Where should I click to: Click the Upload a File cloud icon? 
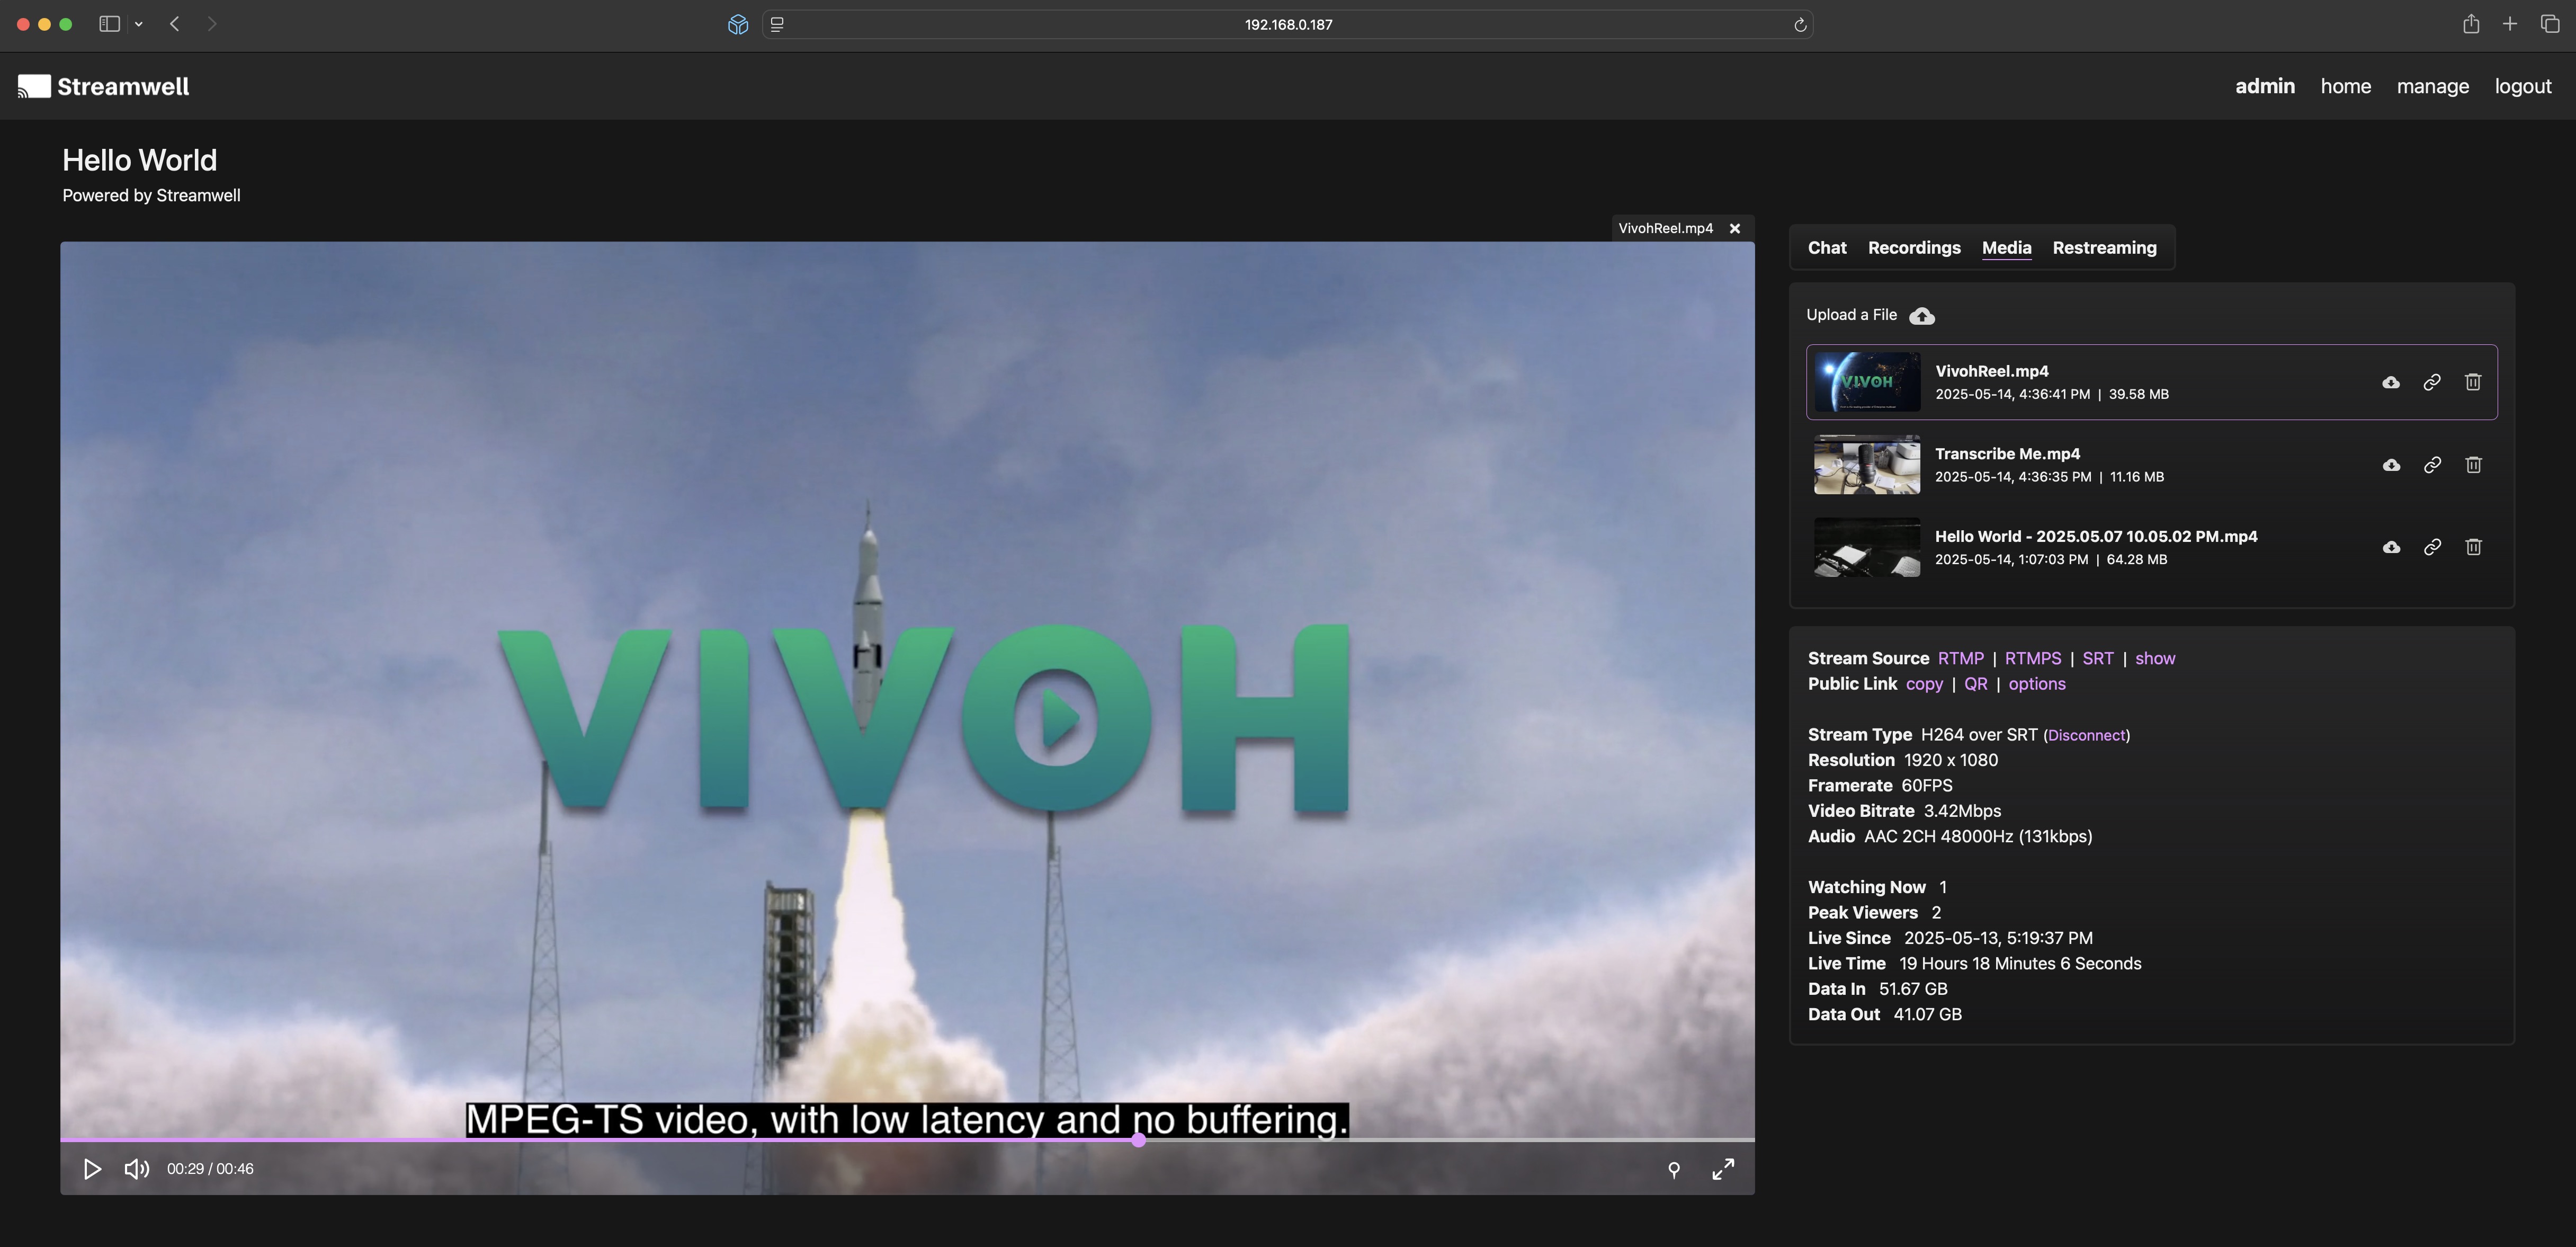coord(1921,316)
